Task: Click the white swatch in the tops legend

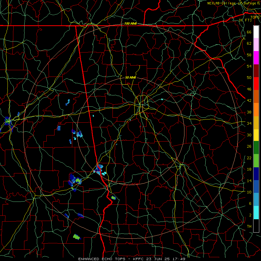Action: click(256, 32)
